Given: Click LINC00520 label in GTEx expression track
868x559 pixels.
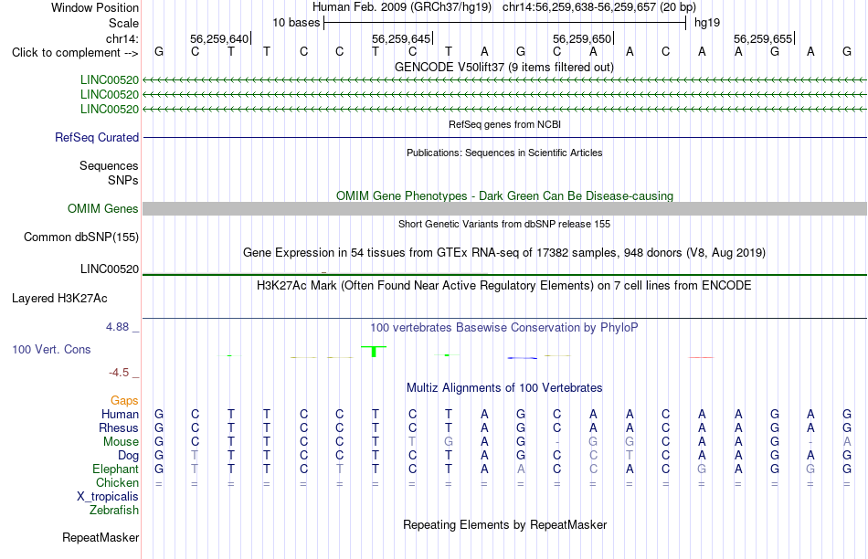Looking at the screenshot, I should [109, 269].
